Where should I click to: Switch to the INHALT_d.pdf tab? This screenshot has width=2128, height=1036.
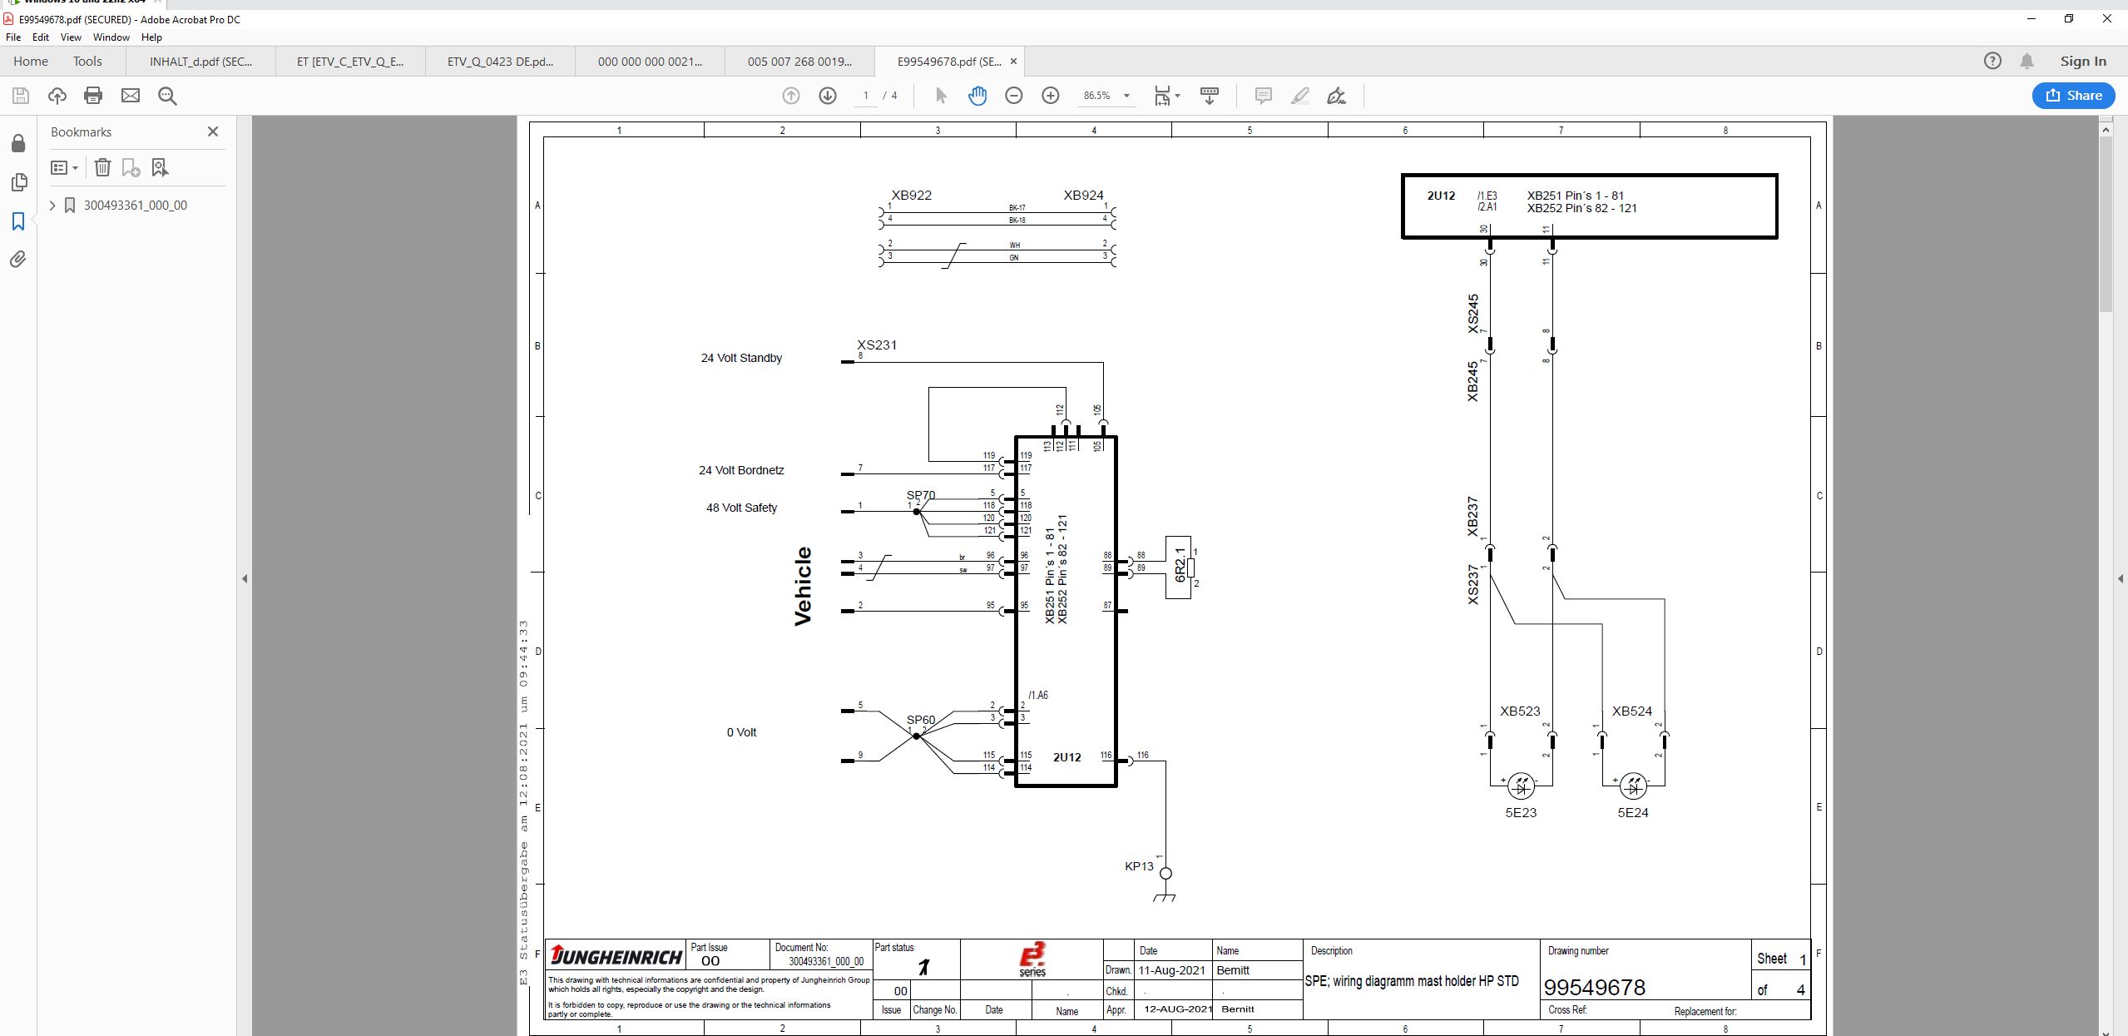click(200, 62)
